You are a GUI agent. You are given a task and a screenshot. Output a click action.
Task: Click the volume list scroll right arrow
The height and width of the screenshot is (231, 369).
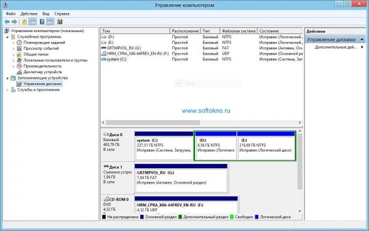pyautogui.click(x=300, y=123)
